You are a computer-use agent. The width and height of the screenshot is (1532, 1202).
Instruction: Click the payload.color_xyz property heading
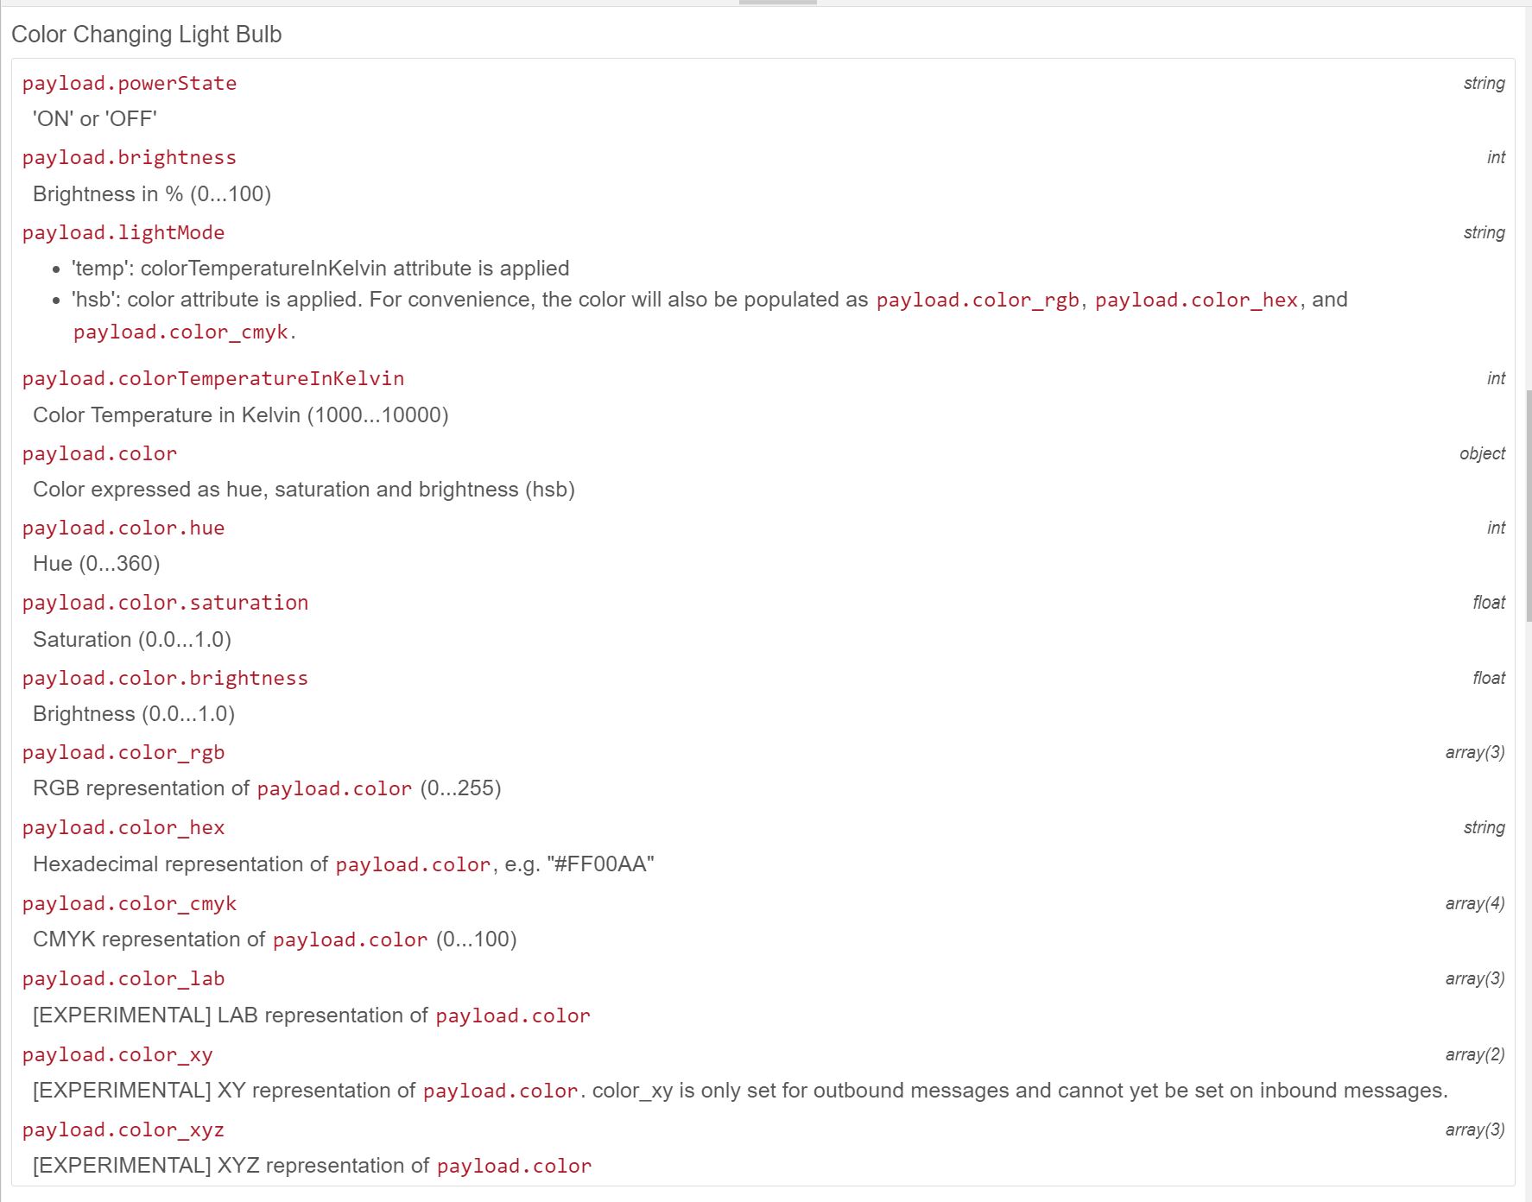click(123, 1130)
